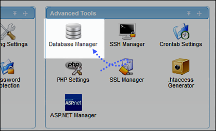Open the ASP.NET Manager icon

[x=73, y=102]
